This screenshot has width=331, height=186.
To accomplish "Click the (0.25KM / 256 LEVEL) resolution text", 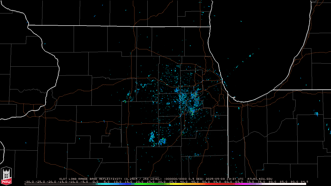I will click(143, 179).
